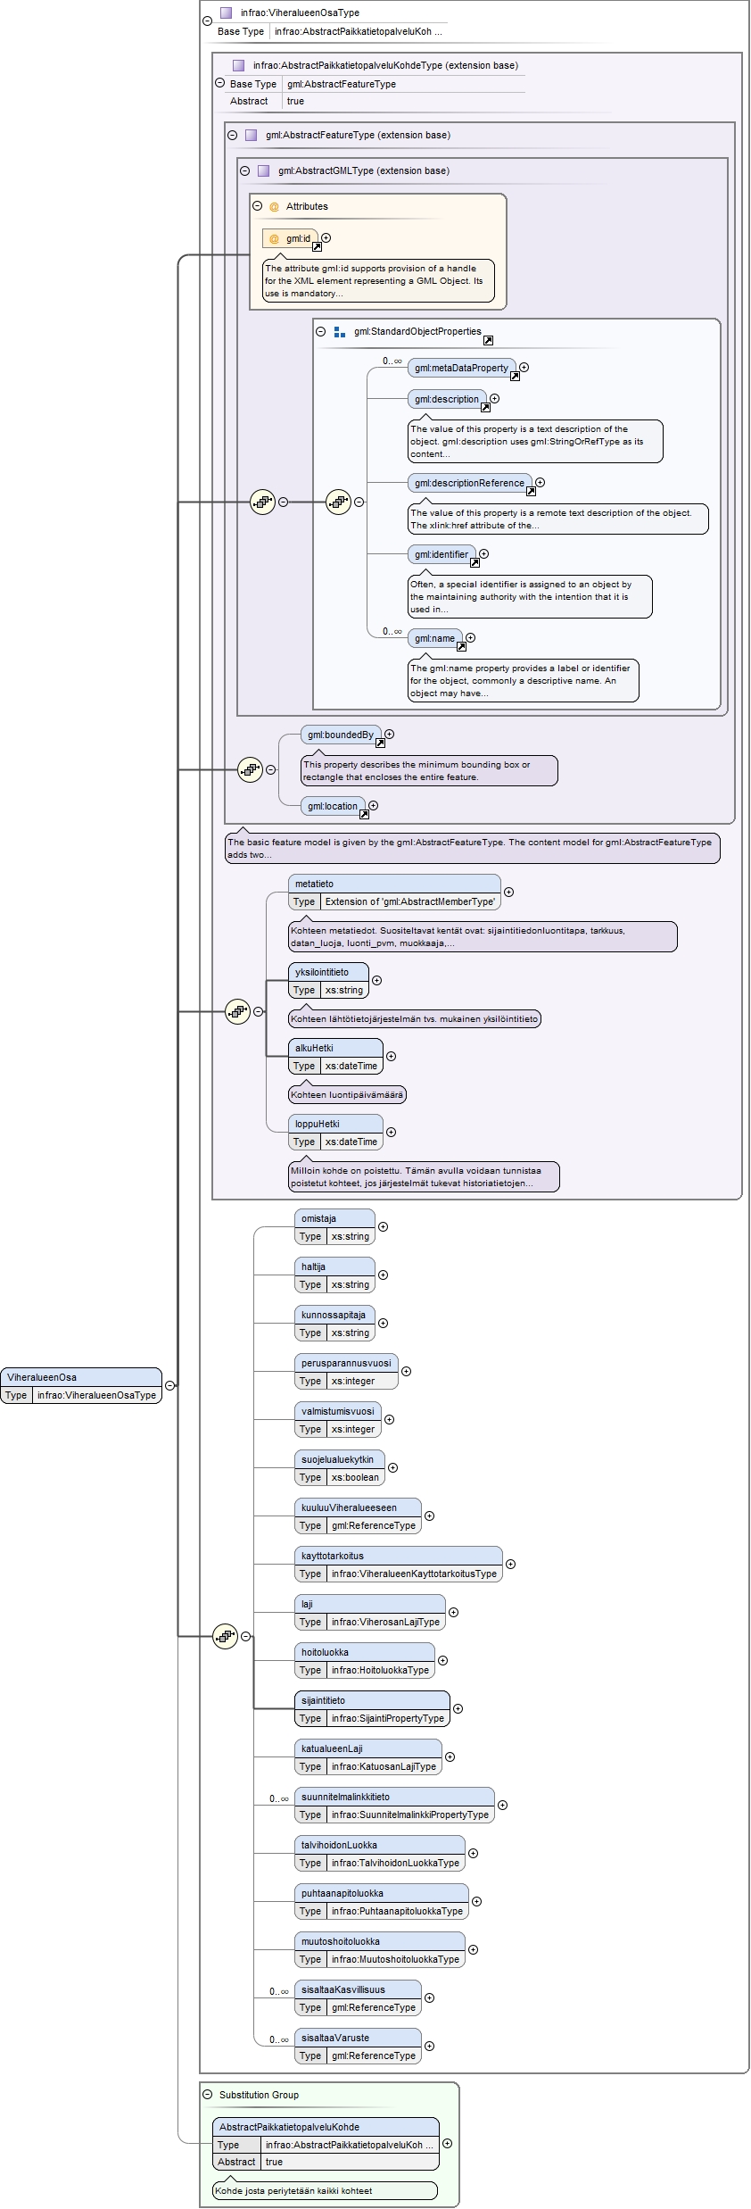Collapse the infrao:ViheralueenOsaType section
Image resolution: width=751 pixels, height=2209 pixels.
pos(207,20)
